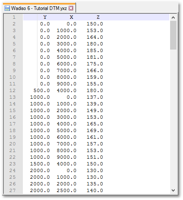This screenshot has height=200, width=183.
Task: Select the Wadiso 6 - Tutorial DTM.yxz tab
Action: pyautogui.click(x=39, y=8)
